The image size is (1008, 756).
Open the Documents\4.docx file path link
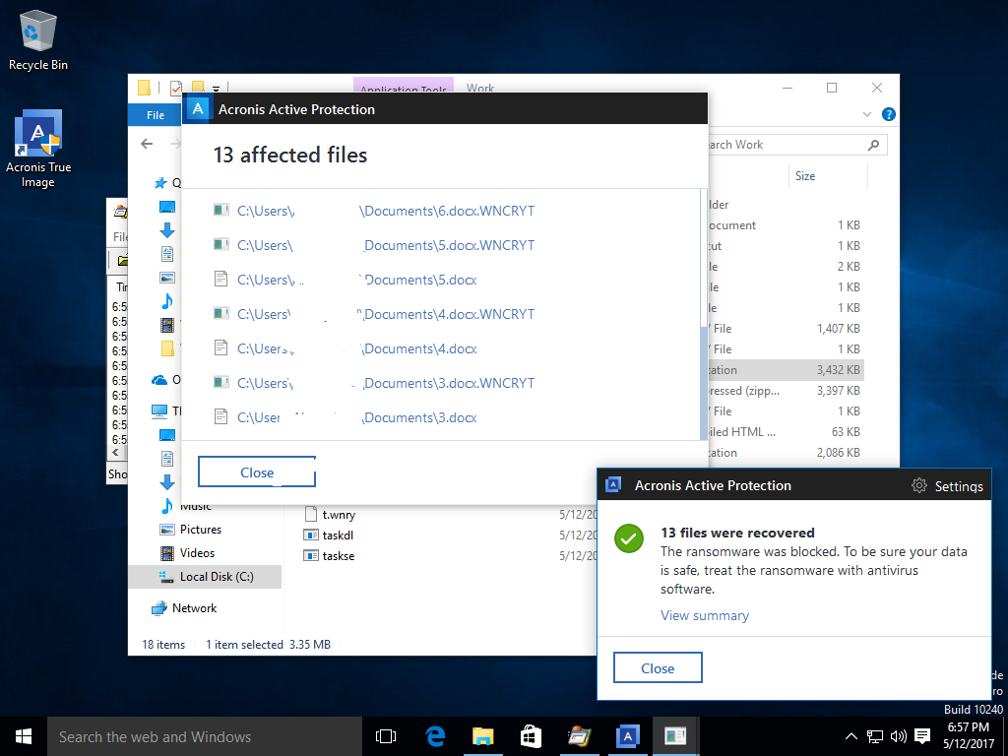click(356, 348)
